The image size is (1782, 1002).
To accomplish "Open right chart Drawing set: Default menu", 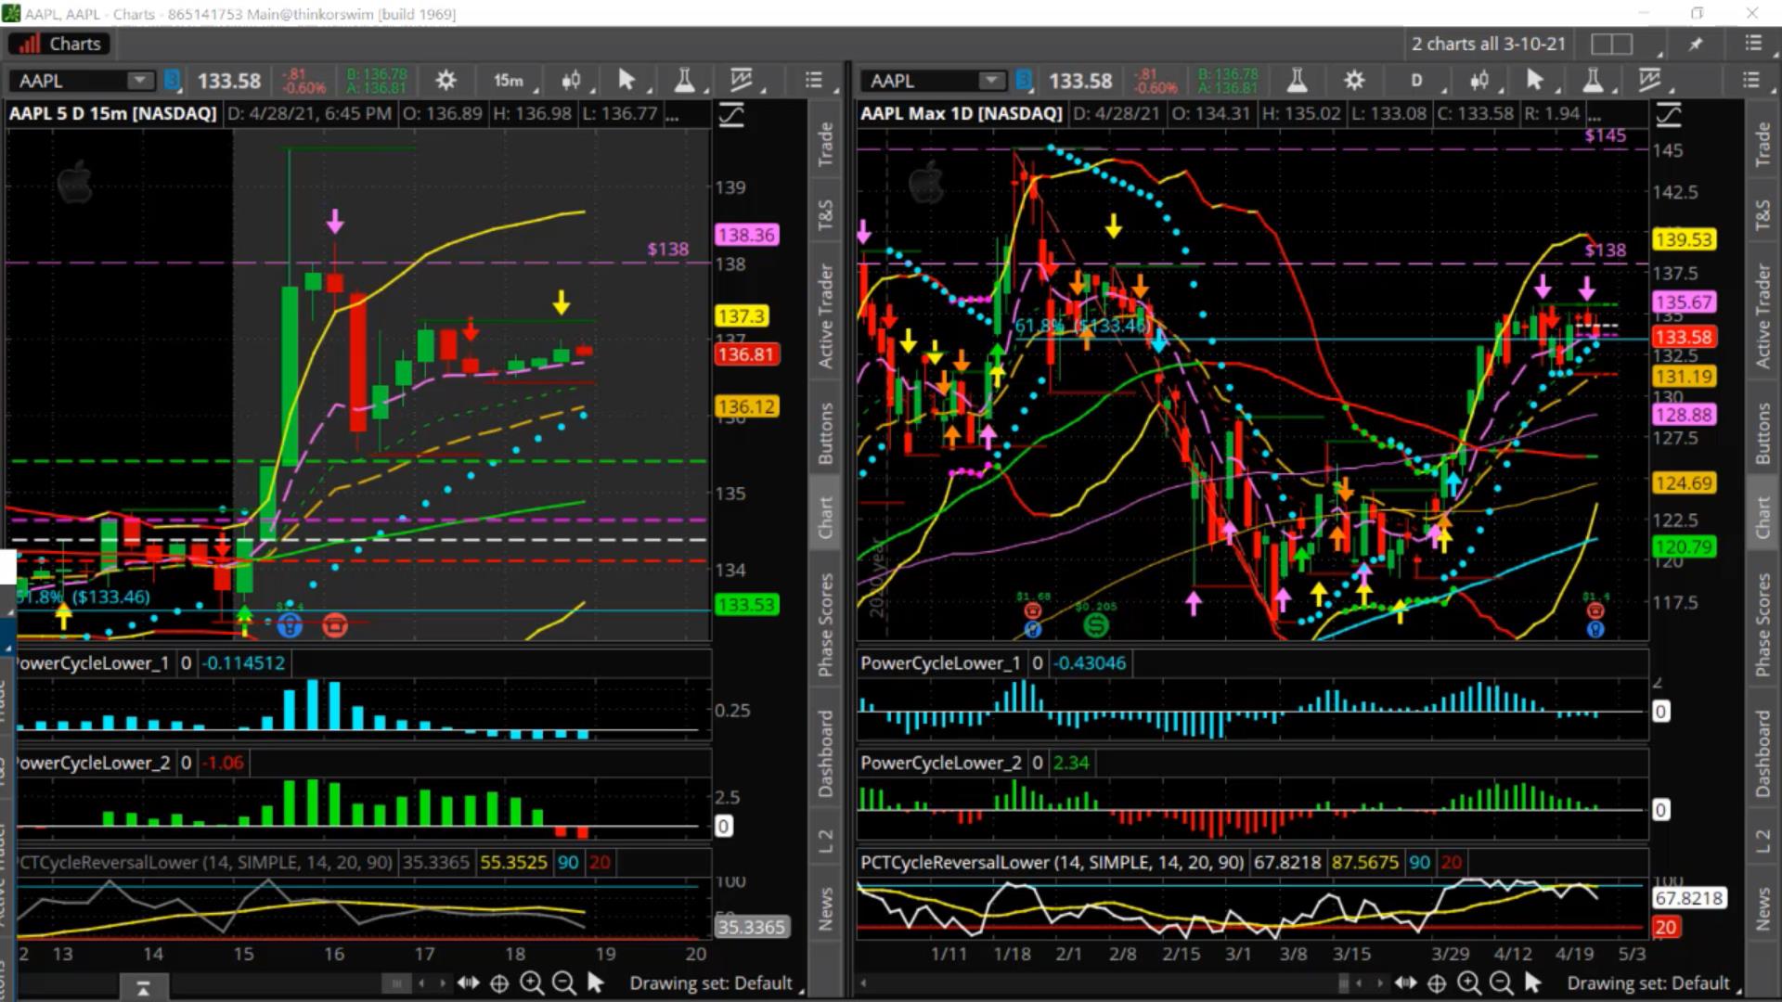I will coord(1650,983).
